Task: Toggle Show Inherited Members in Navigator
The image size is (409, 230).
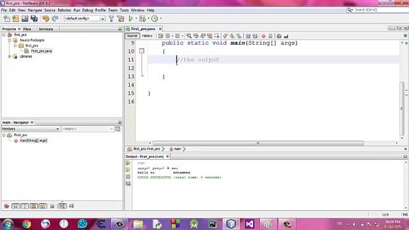Action: point(6,206)
